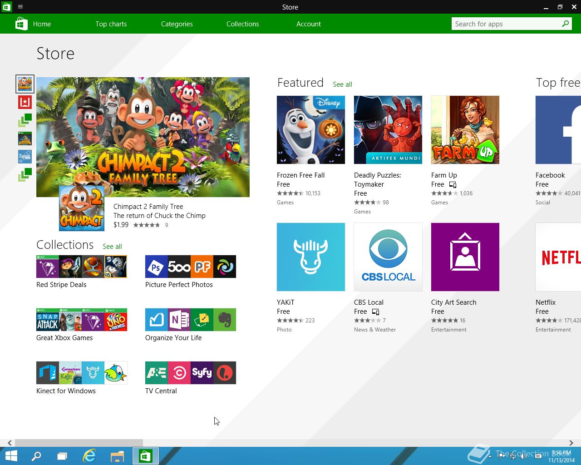Click the Frozen Free Fall title text
The image size is (581, 465).
tap(300, 175)
